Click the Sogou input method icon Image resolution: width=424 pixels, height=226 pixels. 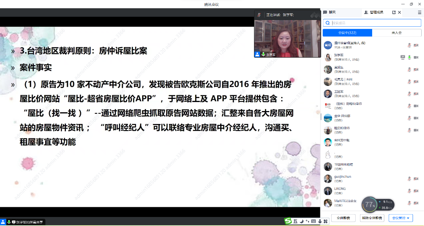coord(288,222)
